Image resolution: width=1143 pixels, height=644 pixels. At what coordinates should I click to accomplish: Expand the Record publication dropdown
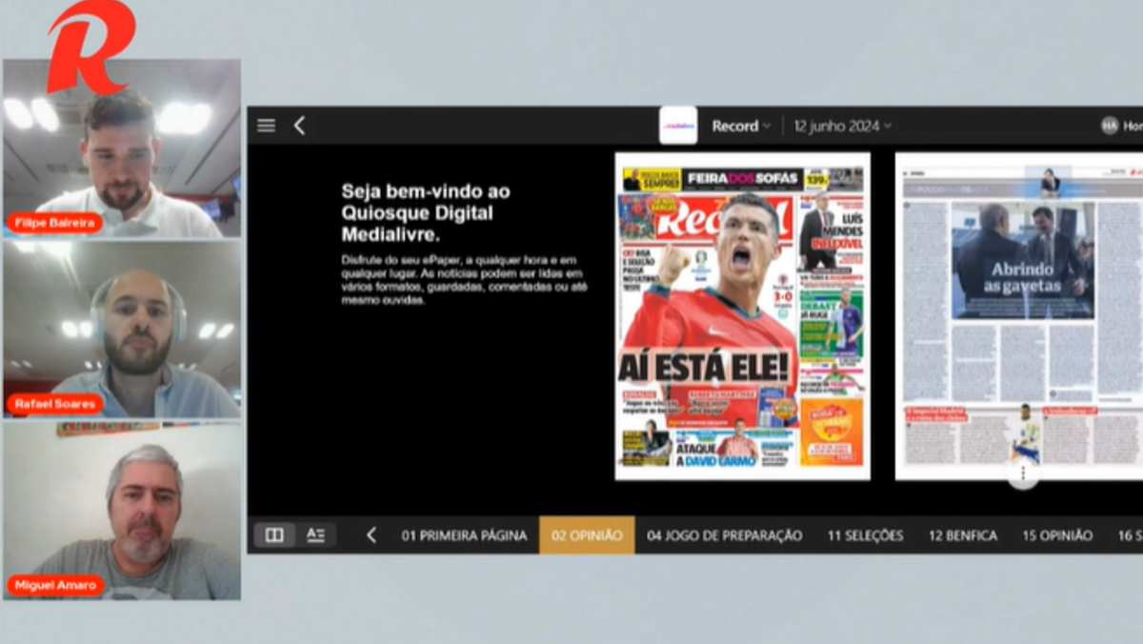point(741,126)
